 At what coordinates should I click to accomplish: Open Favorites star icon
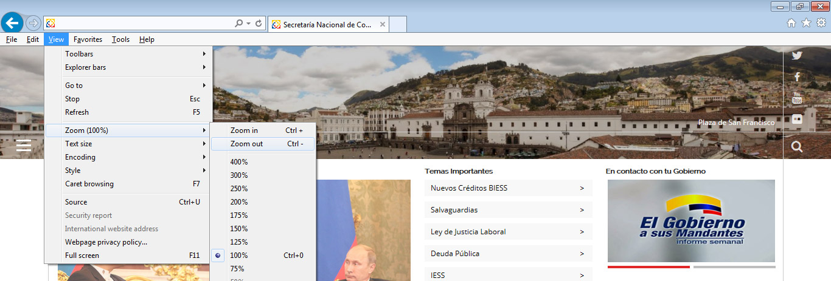[806, 23]
